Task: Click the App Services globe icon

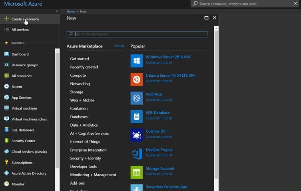Action: coord(6,97)
